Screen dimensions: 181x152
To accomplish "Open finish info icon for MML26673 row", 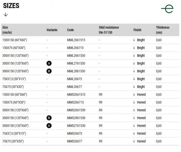I will coord(134,79).
